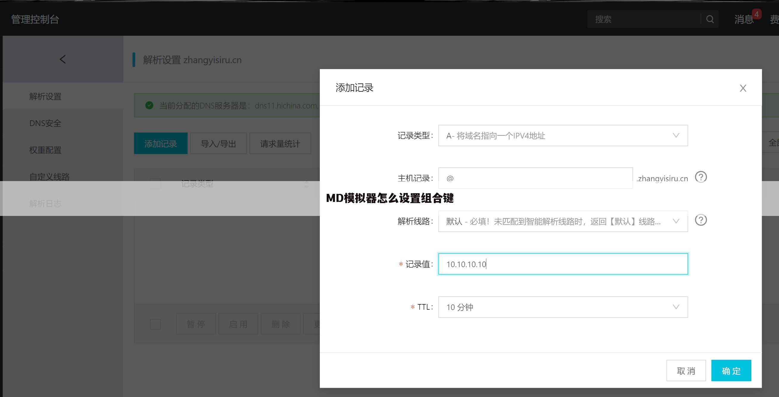Sort by the 记录类型 column arrows
779x397 pixels.
point(307,184)
